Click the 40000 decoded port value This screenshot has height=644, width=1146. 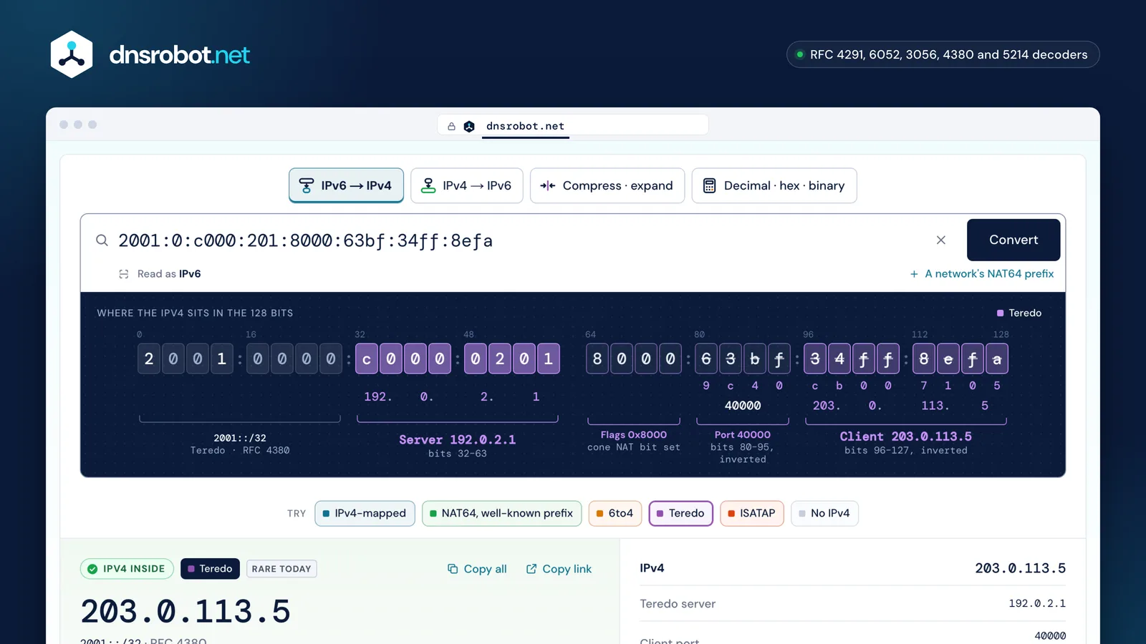pyautogui.click(x=743, y=406)
